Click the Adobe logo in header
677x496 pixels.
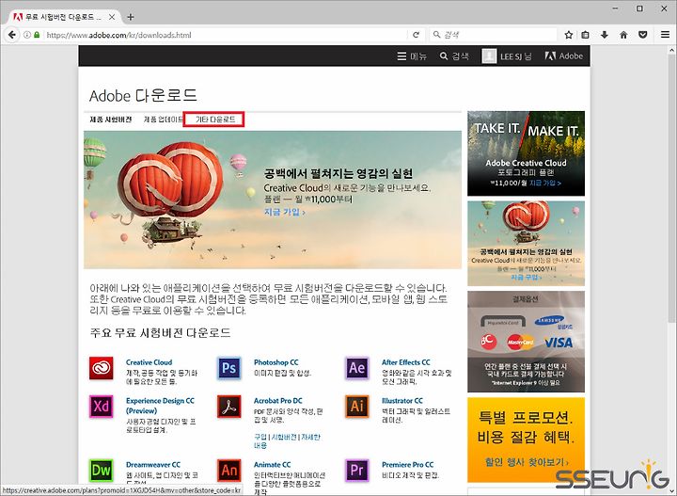pyautogui.click(x=564, y=56)
